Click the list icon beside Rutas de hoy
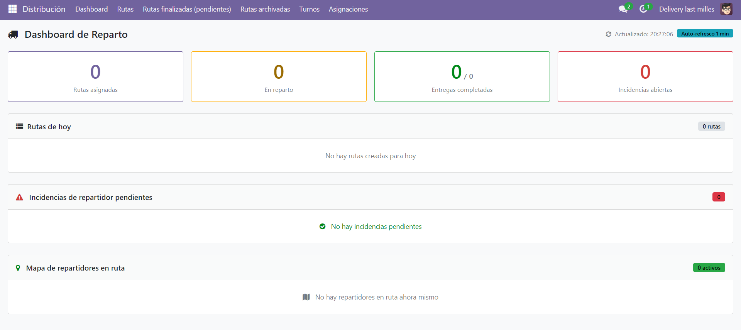Viewport: 741px width, 330px height. 19,127
